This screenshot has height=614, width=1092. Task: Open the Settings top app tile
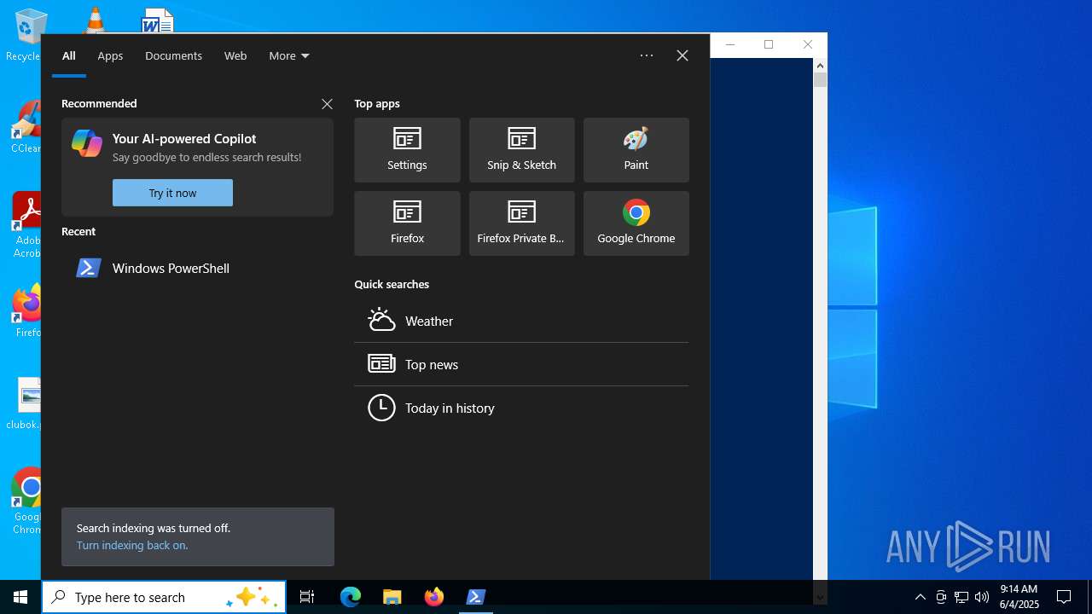point(407,150)
